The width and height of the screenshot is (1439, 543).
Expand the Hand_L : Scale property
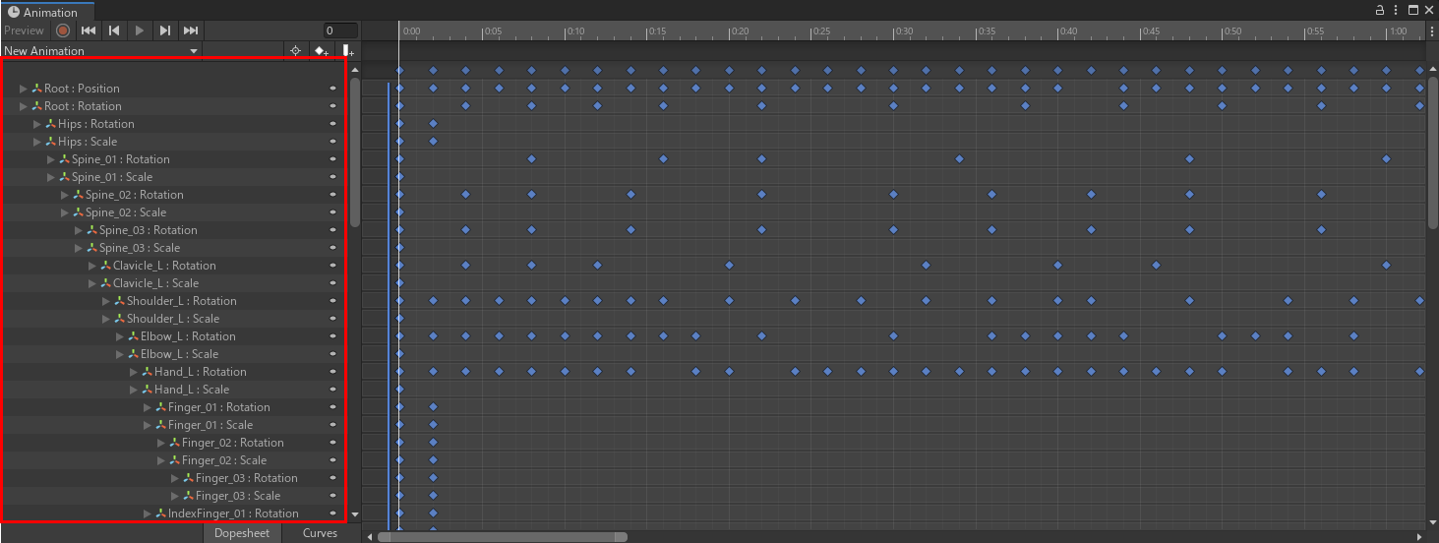134,390
